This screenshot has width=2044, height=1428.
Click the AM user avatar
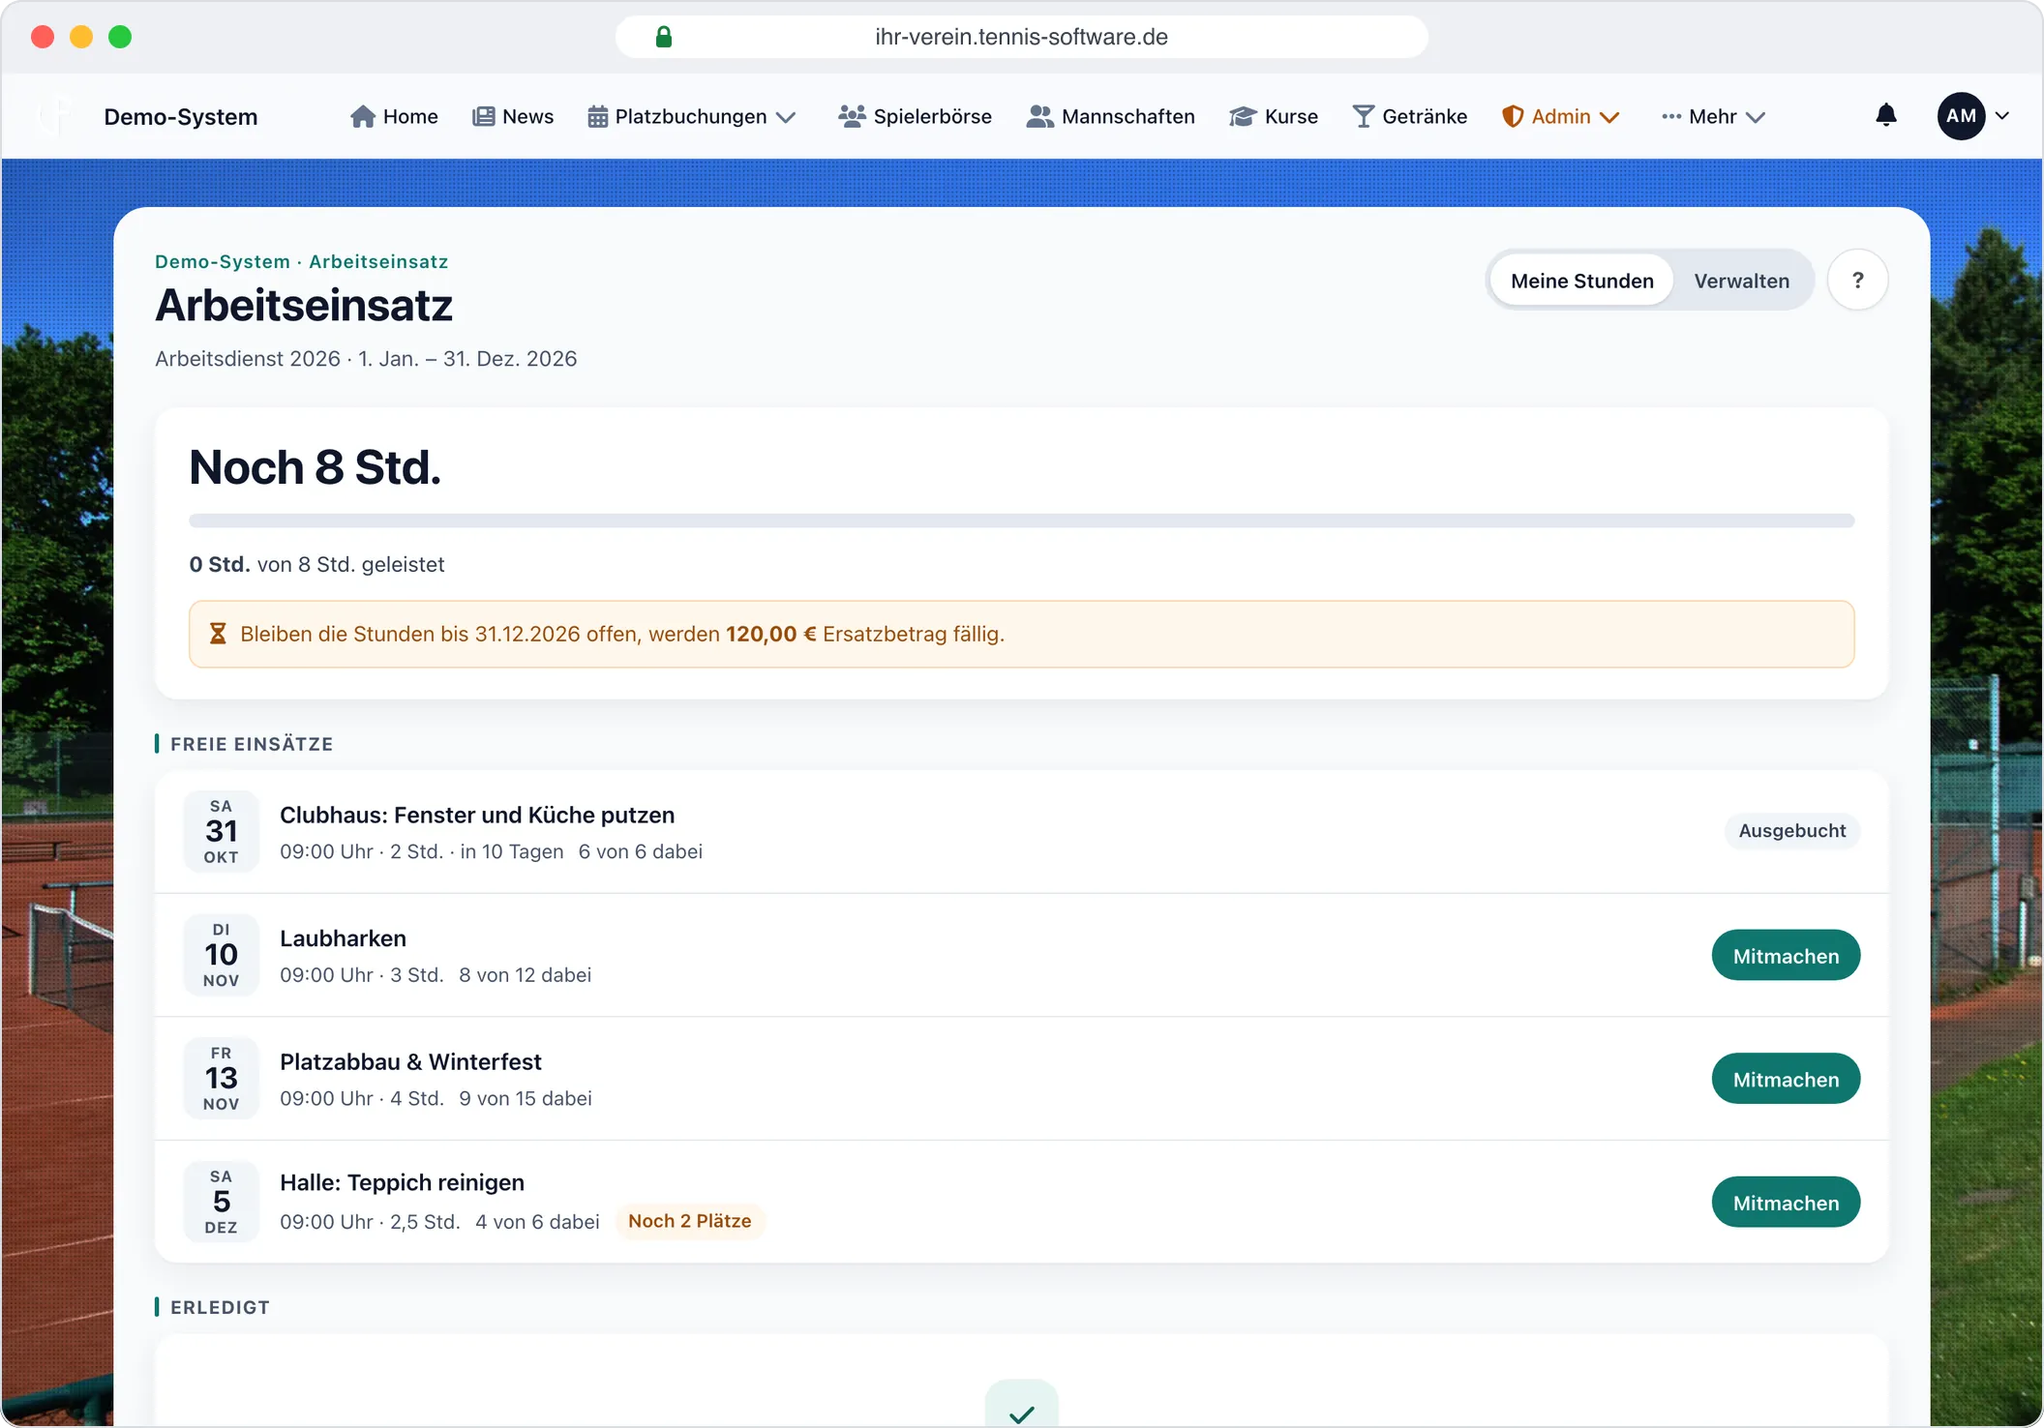[1961, 116]
